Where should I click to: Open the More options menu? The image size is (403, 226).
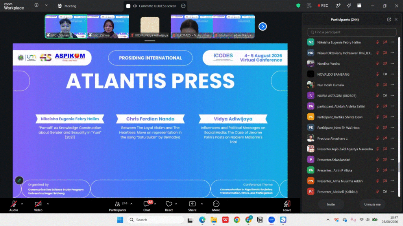[x=216, y=206]
